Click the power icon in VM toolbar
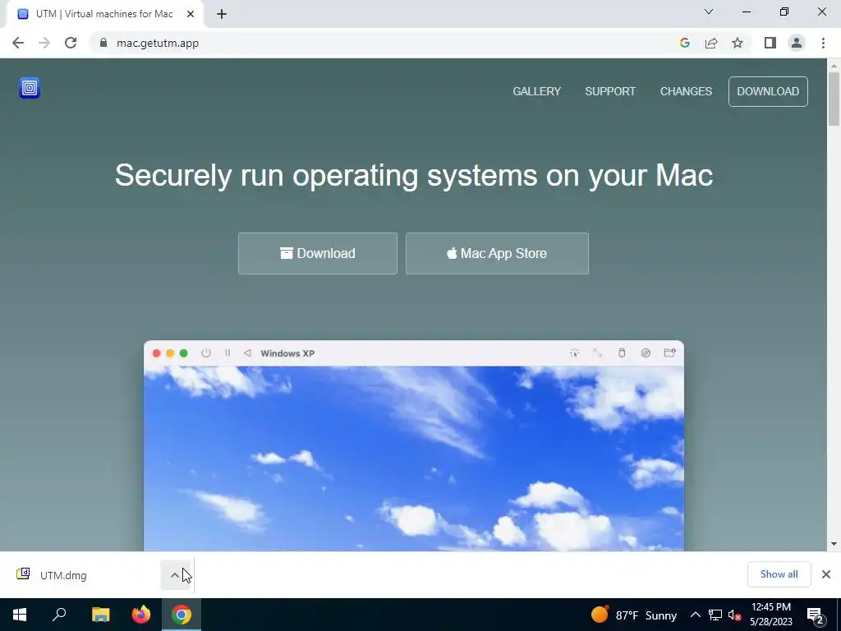This screenshot has height=631, width=841. (206, 353)
